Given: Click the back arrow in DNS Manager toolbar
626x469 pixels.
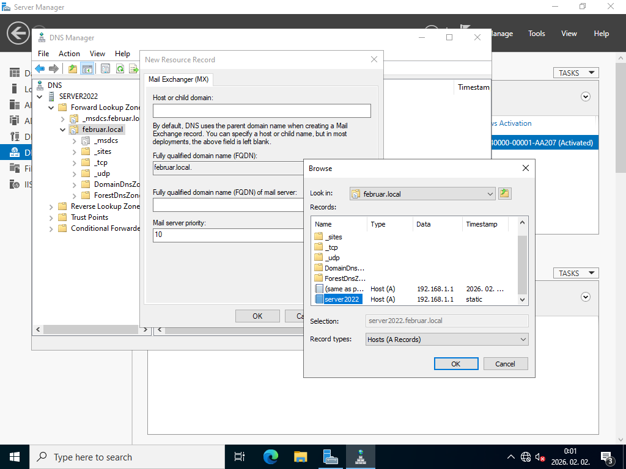Looking at the screenshot, I should click(x=40, y=68).
